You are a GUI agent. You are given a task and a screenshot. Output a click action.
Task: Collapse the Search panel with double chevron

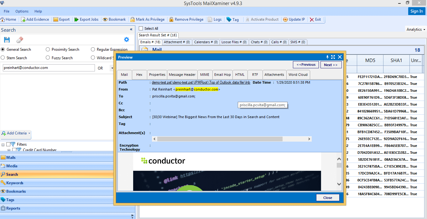point(131,29)
